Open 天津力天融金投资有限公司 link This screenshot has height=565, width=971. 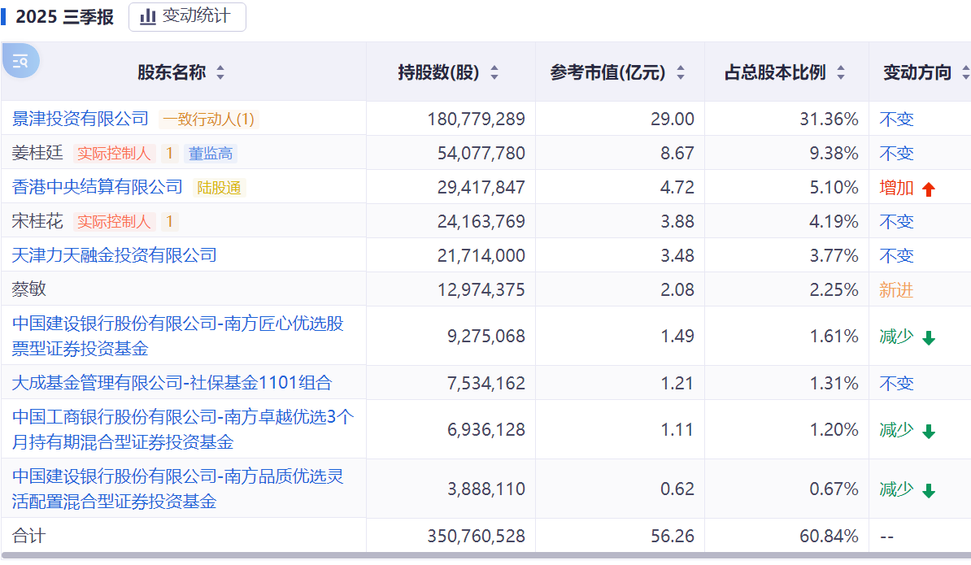click(115, 255)
